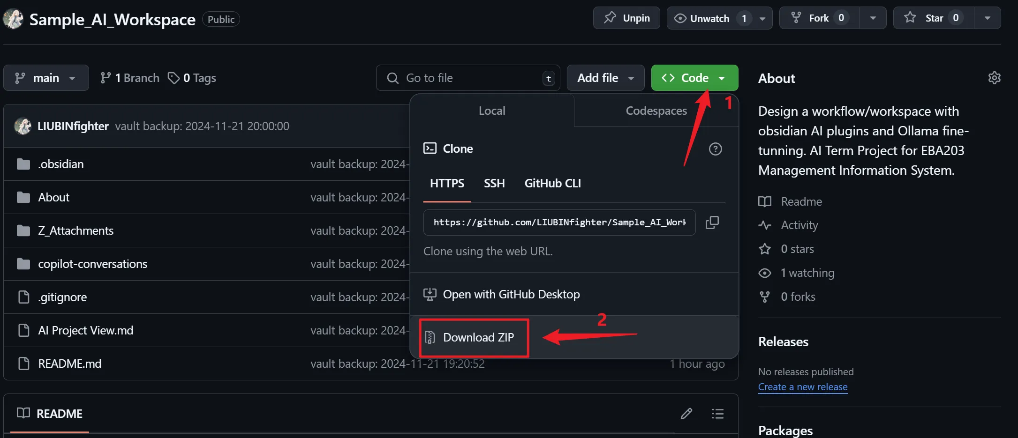This screenshot has width=1018, height=438.
Task: Click the folder icon for copilot-conversations
Action: (x=23, y=264)
